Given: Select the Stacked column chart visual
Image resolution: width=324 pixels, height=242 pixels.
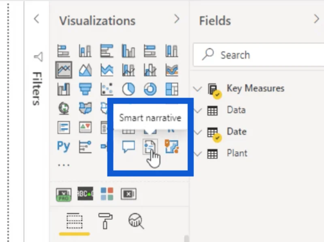Looking at the screenshot, I should pos(85,51).
